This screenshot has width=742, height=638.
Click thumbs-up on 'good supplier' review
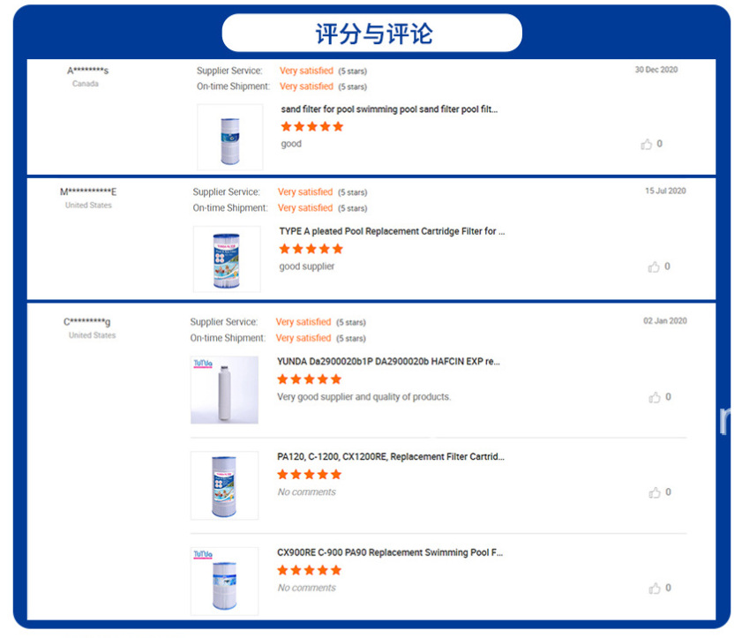[x=654, y=266]
